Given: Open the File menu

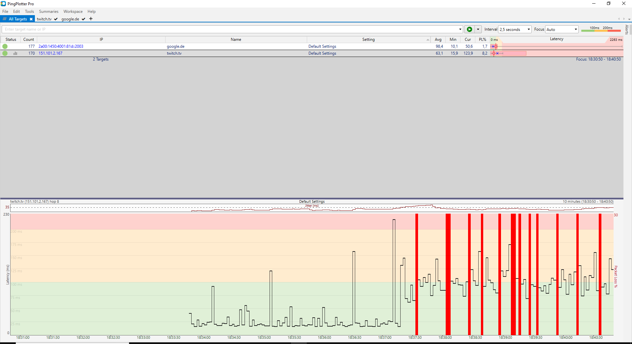Looking at the screenshot, I should click(x=5, y=12).
